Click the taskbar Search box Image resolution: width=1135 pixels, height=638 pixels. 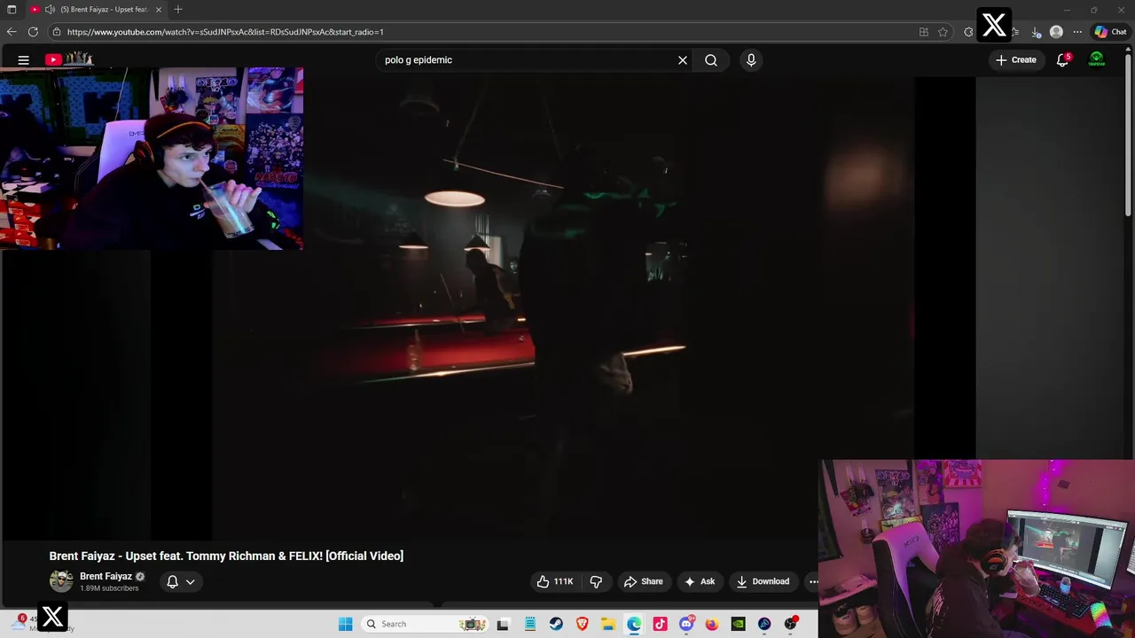tap(426, 624)
